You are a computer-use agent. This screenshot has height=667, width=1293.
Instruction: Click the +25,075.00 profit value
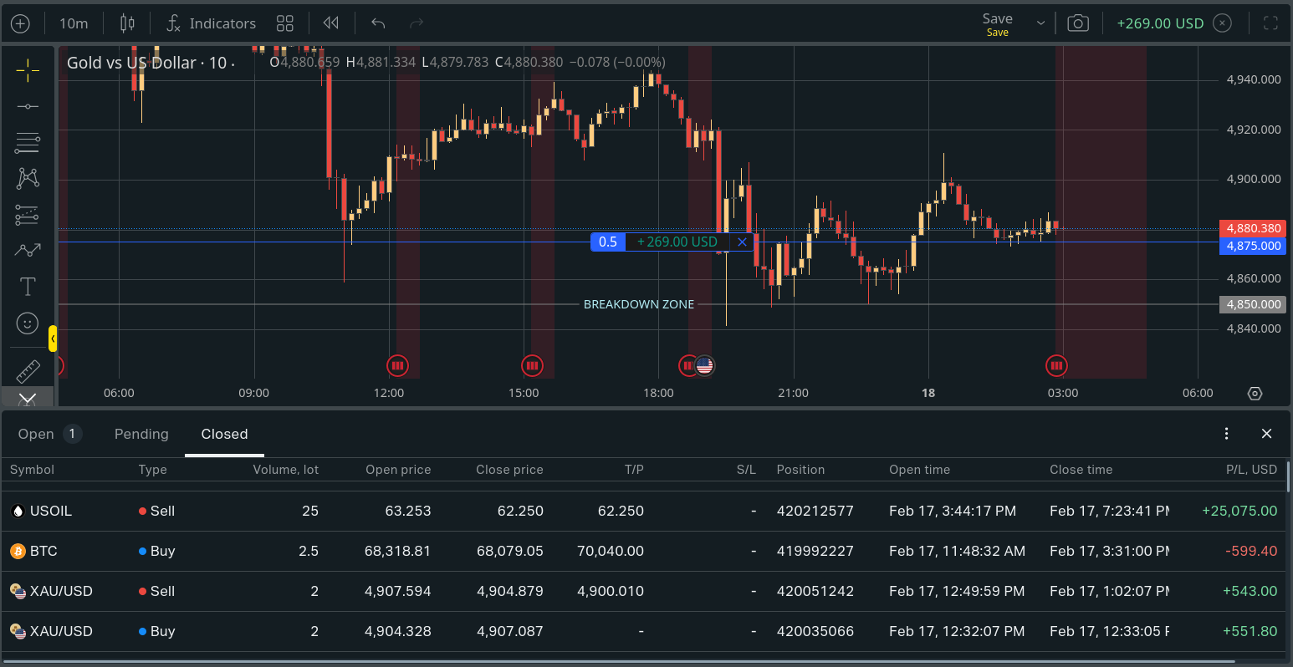(1239, 511)
